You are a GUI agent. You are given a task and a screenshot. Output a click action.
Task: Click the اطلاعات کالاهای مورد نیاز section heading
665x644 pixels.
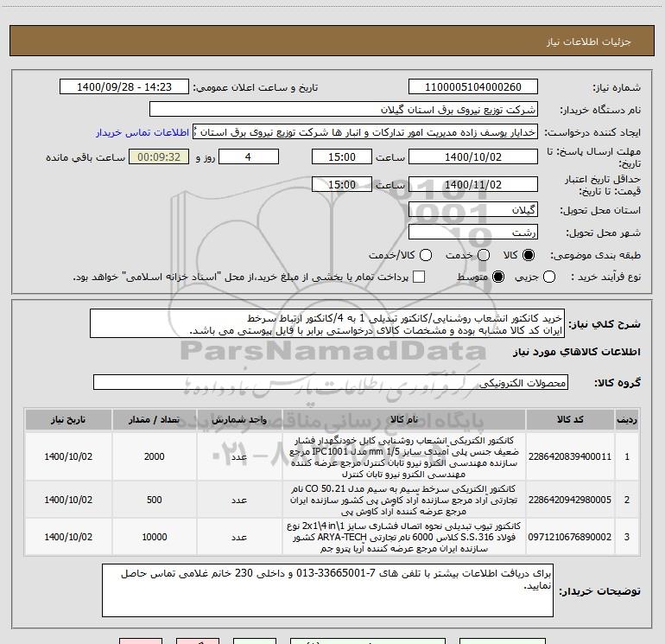(577, 352)
